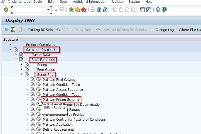The image size is (201, 134).
Task: Click the Generate Shortcut icon
Action: tap(149, 10)
